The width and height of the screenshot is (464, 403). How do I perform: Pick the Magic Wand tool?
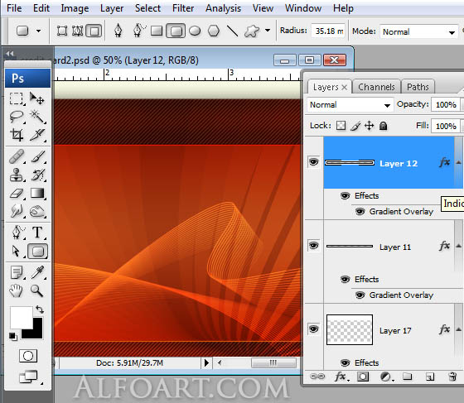tap(37, 117)
